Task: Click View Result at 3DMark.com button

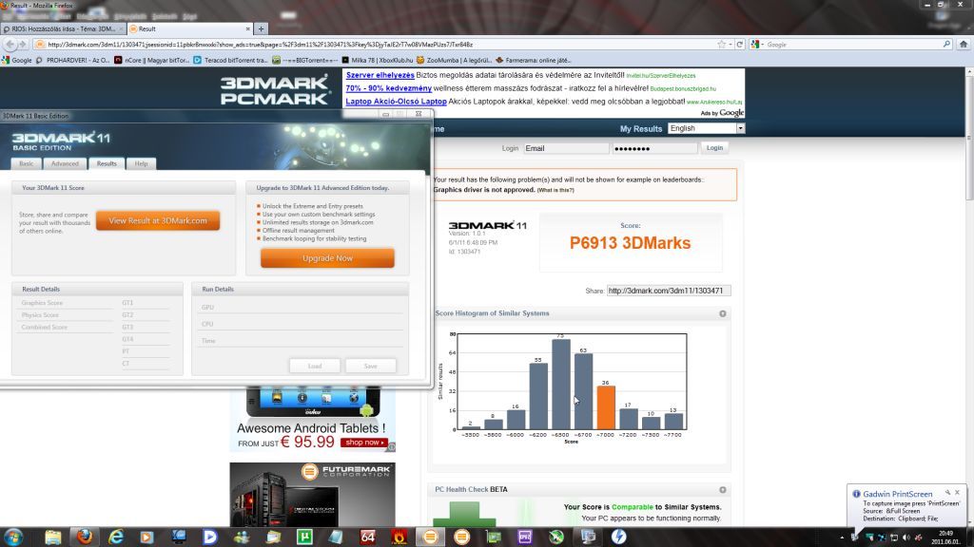Action: pyautogui.click(x=158, y=220)
